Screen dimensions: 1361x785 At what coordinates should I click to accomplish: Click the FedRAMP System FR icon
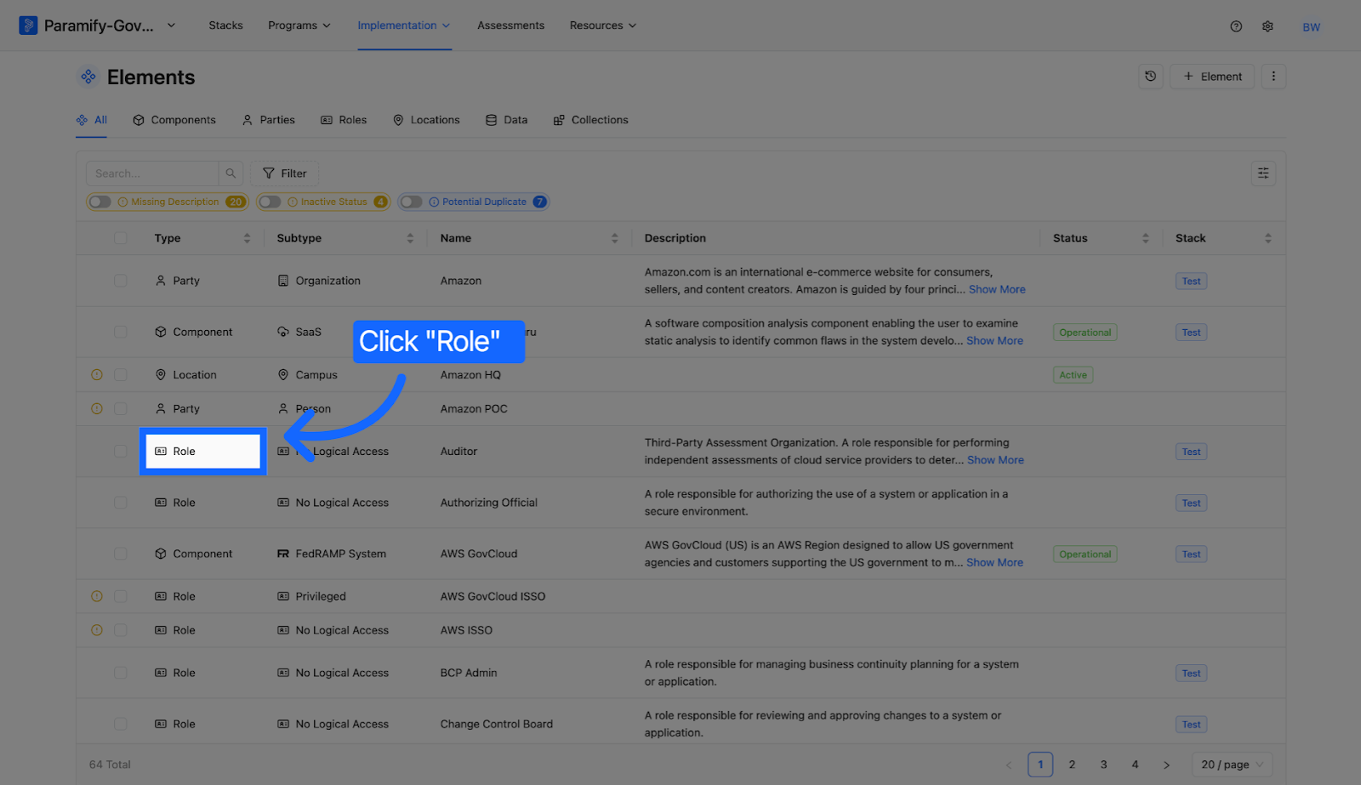click(x=283, y=554)
